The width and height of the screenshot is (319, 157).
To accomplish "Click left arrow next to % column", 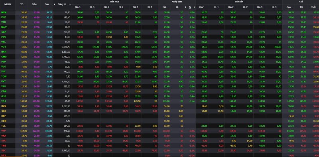I will click(x=185, y=7).
